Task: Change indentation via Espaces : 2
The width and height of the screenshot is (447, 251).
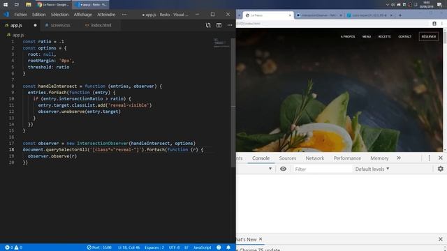Action: 154,248
